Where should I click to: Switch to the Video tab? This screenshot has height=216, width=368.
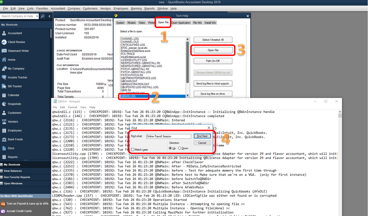coord(142,23)
